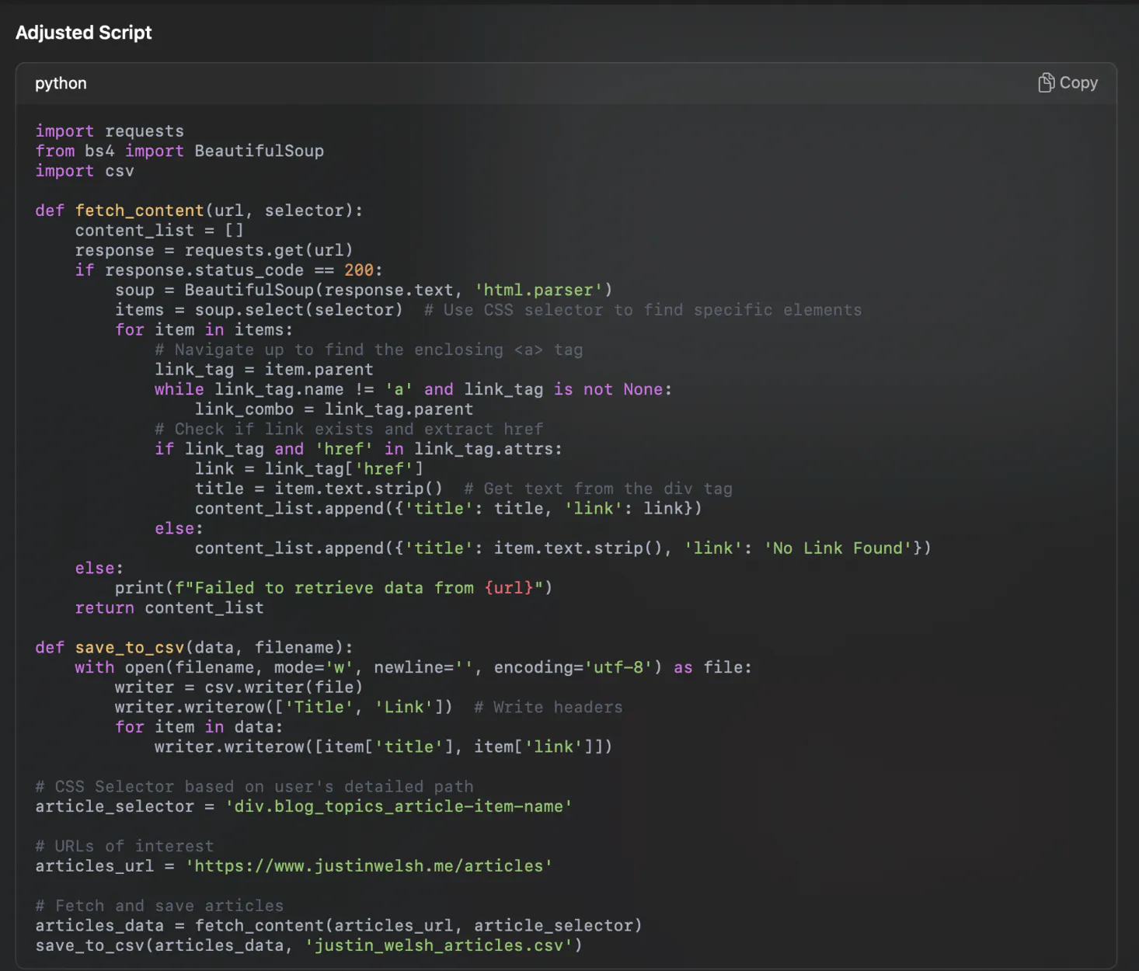1139x971 pixels.
Task: Click the encoding 'utf-8' string
Action: (618, 668)
